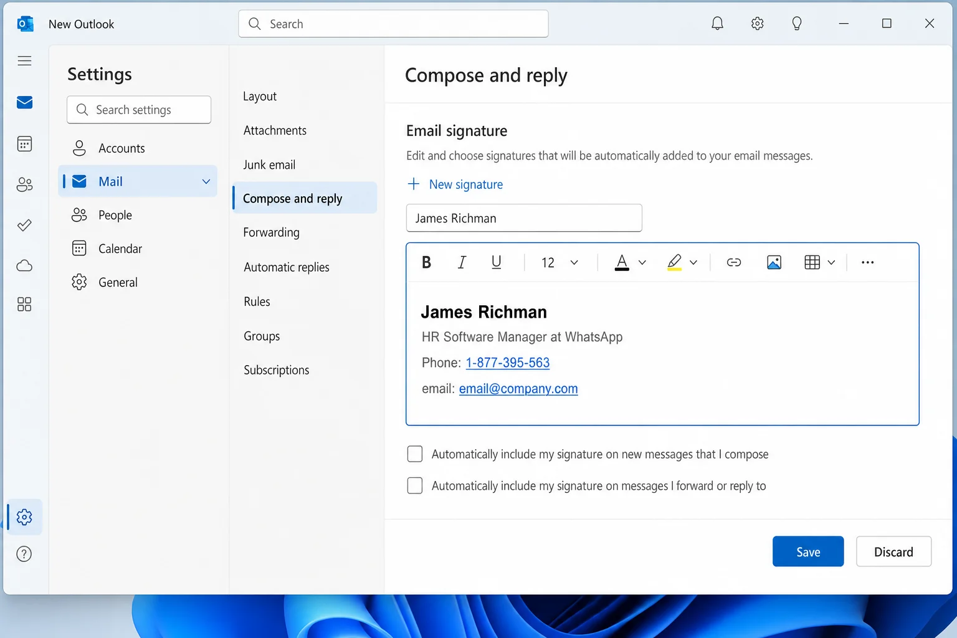Open the Subscriptions settings
The image size is (957, 638).
(277, 370)
